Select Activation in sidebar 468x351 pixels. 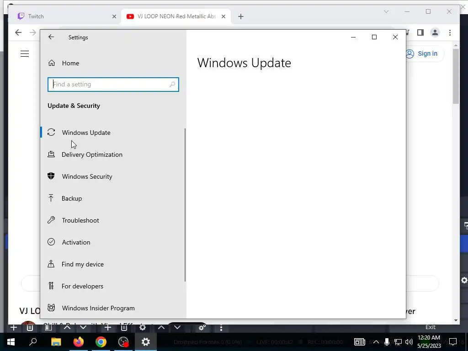(x=112, y=242)
